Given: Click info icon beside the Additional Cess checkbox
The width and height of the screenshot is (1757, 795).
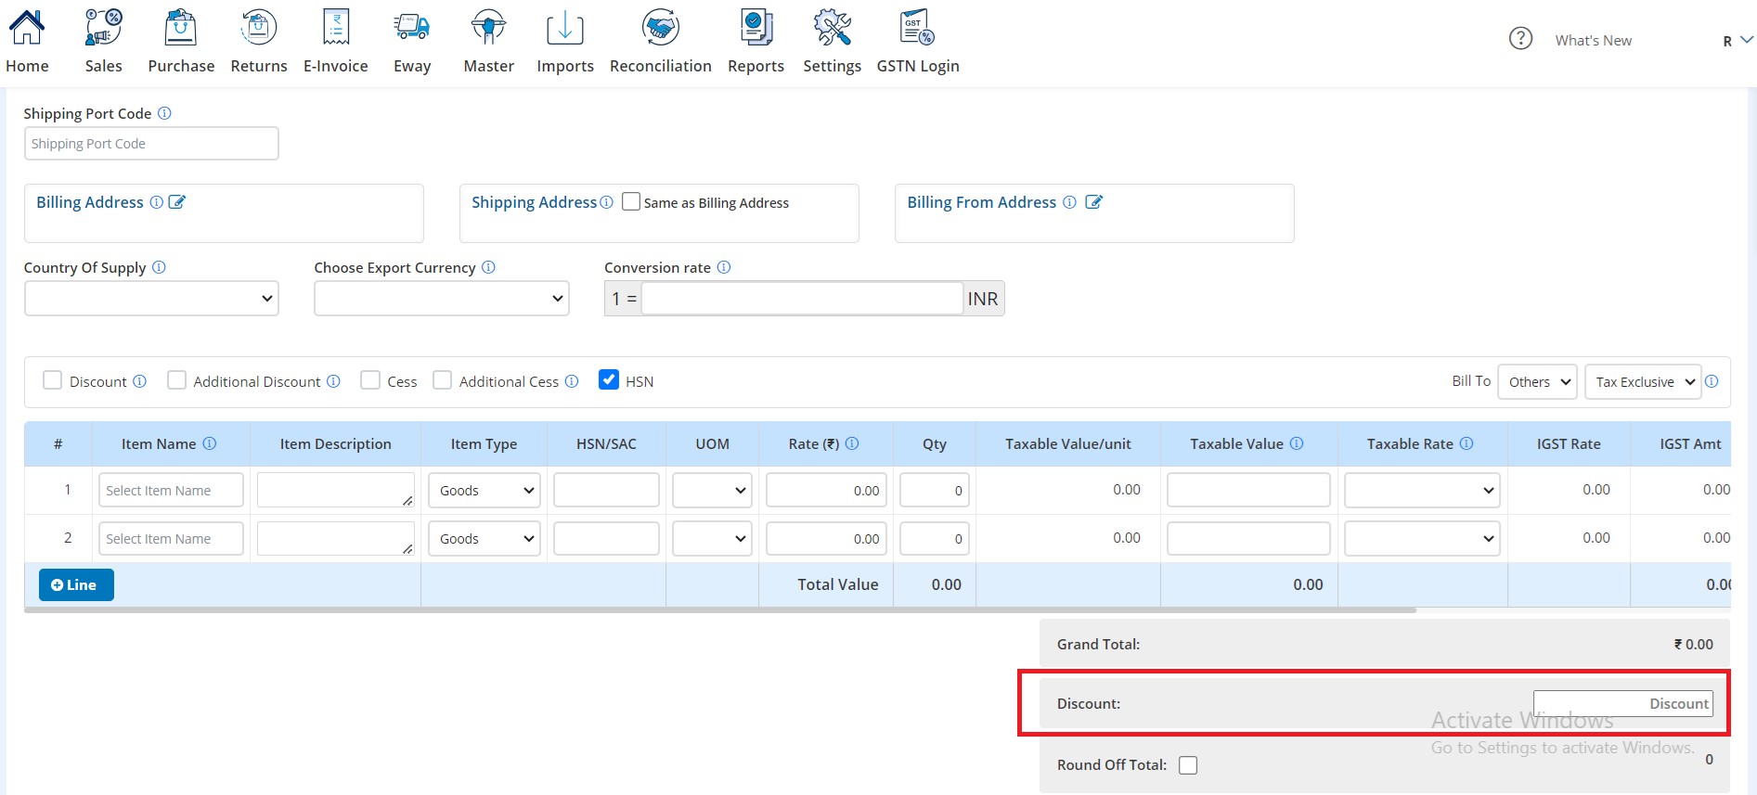Looking at the screenshot, I should click(572, 381).
